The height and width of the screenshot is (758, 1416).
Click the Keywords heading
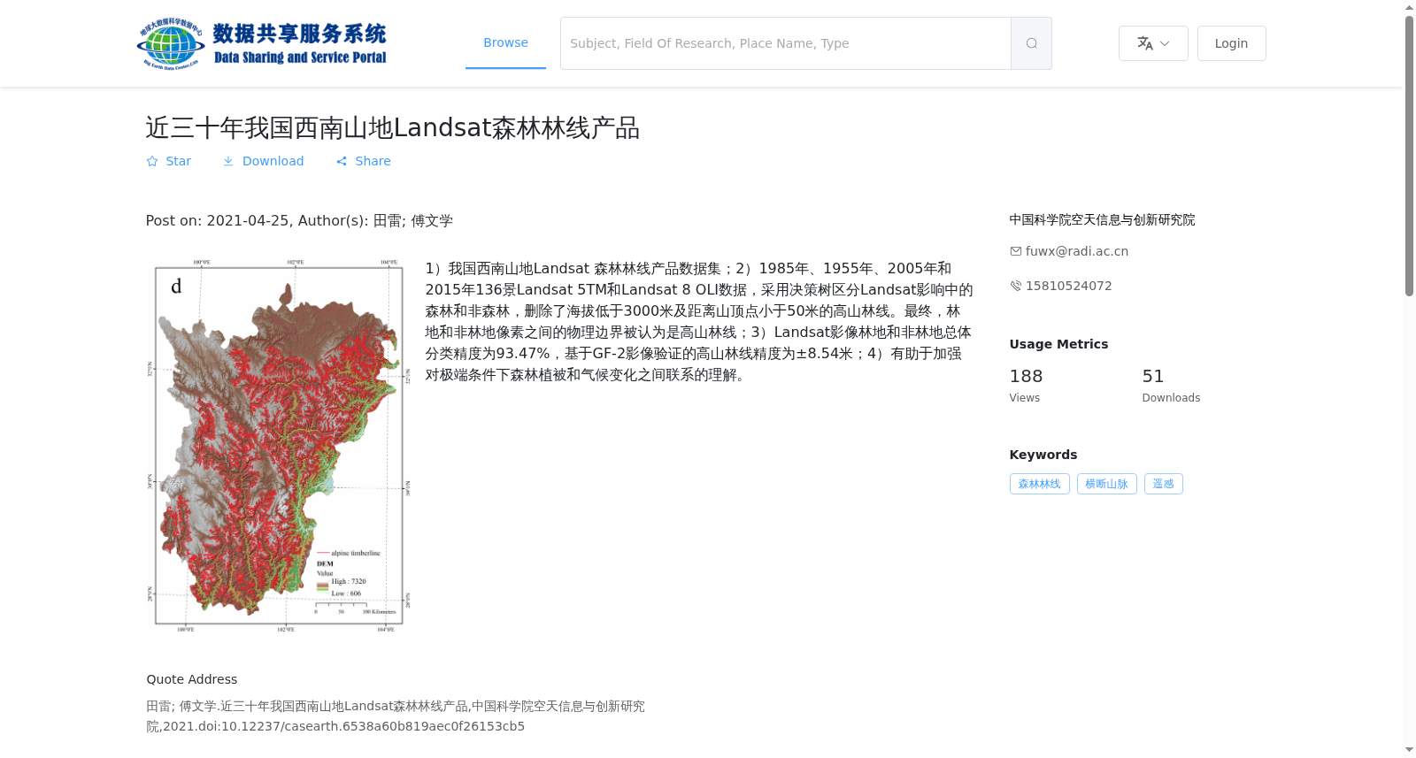pyautogui.click(x=1043, y=455)
